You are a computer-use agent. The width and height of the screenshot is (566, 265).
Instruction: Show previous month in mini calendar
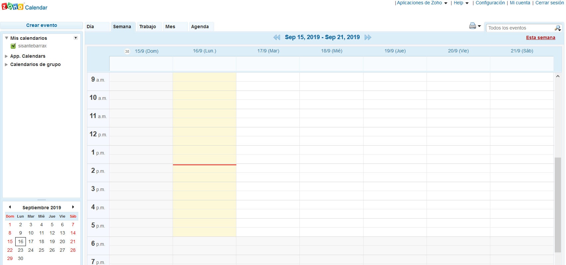pyautogui.click(x=10, y=207)
